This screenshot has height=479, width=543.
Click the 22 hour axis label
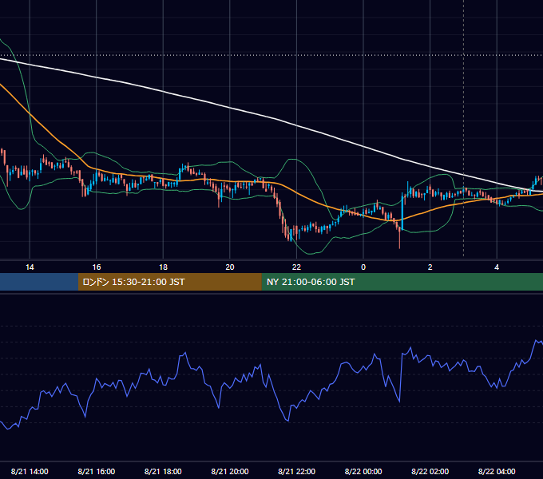click(x=296, y=267)
